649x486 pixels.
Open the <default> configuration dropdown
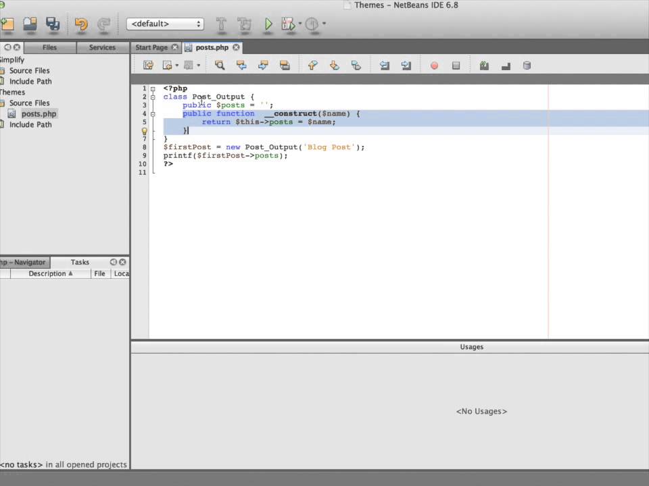165,24
